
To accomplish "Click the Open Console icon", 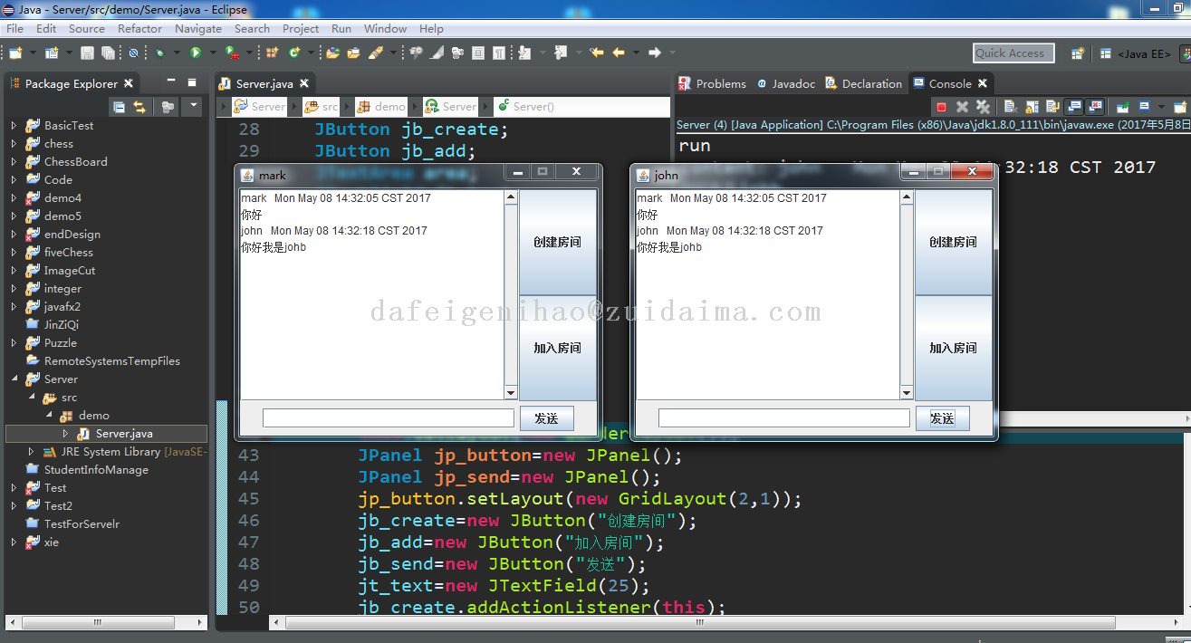I will [1180, 107].
